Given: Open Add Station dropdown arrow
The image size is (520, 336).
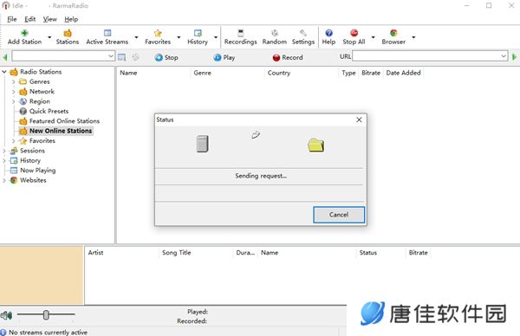Looking at the screenshot, I should tap(49, 37).
